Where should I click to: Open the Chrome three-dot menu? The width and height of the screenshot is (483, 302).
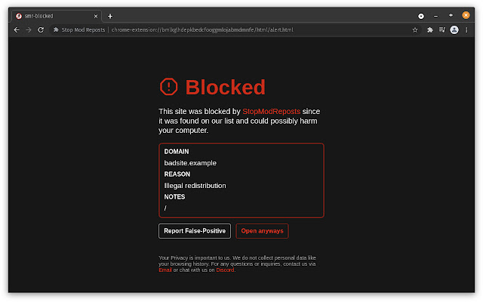(x=466, y=29)
